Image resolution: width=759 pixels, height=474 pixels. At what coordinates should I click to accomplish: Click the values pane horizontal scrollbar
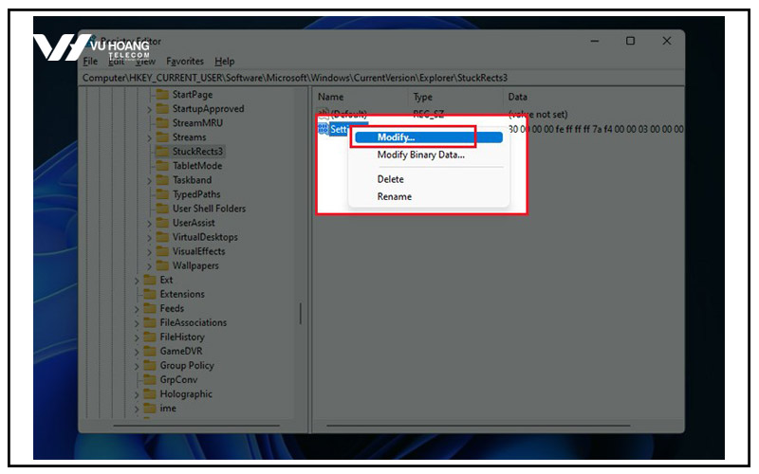pos(478,426)
